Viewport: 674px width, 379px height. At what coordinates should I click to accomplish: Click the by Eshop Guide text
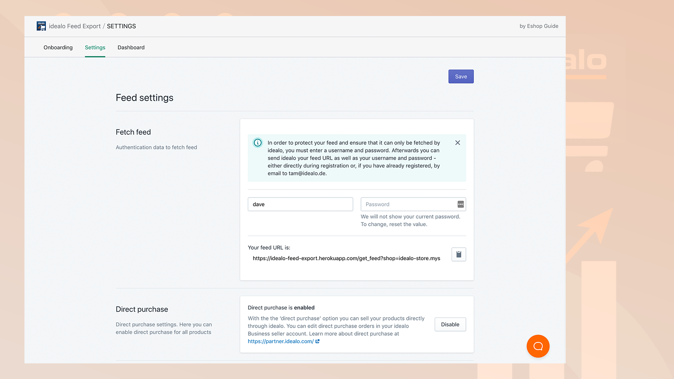539,26
